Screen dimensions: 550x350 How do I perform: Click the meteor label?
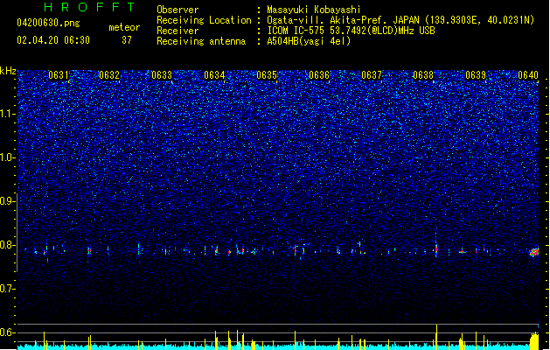124,27
